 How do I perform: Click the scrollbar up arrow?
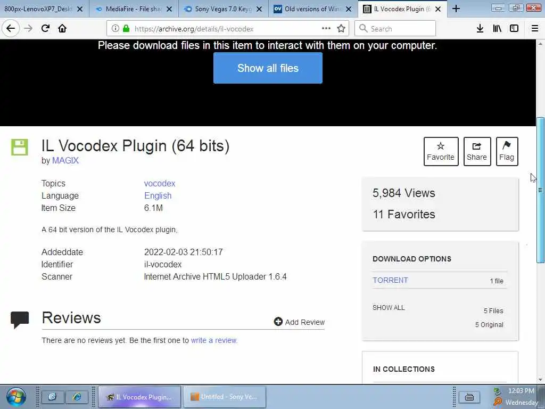540,44
